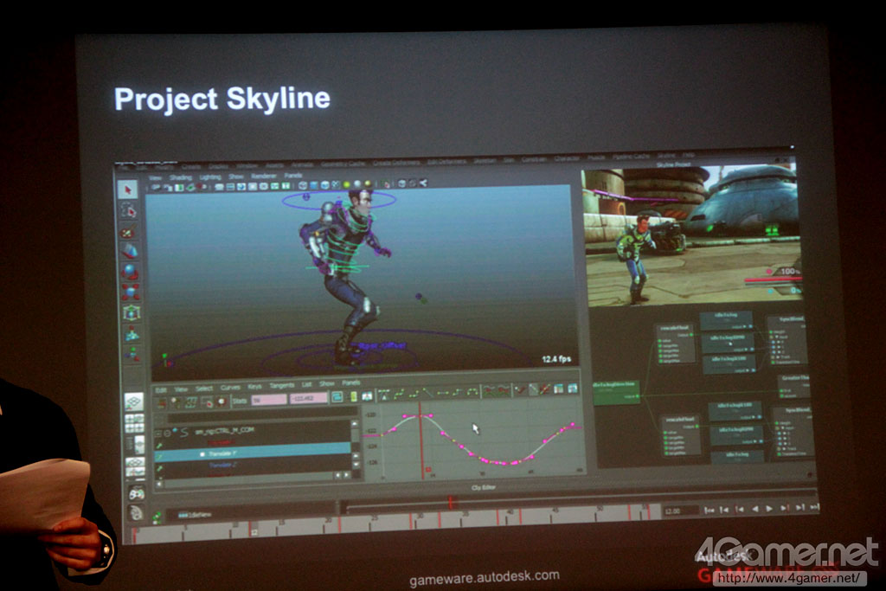
Task: Set Linear tangents icon
Action: pos(428,393)
